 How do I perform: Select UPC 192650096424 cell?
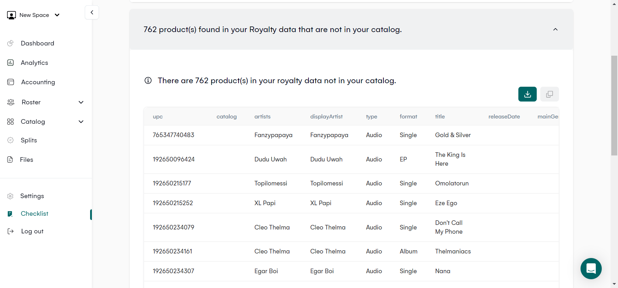coord(173,159)
